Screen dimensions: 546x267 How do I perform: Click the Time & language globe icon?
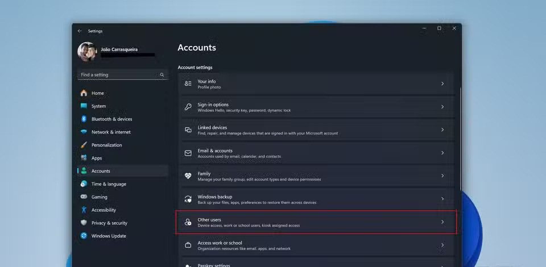84,184
